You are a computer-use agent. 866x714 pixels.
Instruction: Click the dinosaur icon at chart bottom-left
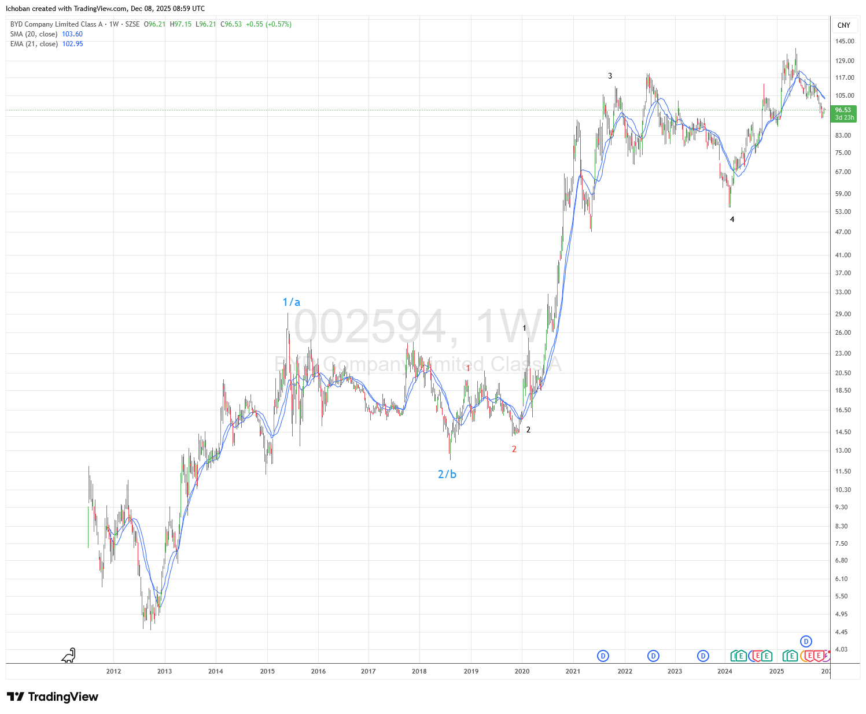point(69,655)
